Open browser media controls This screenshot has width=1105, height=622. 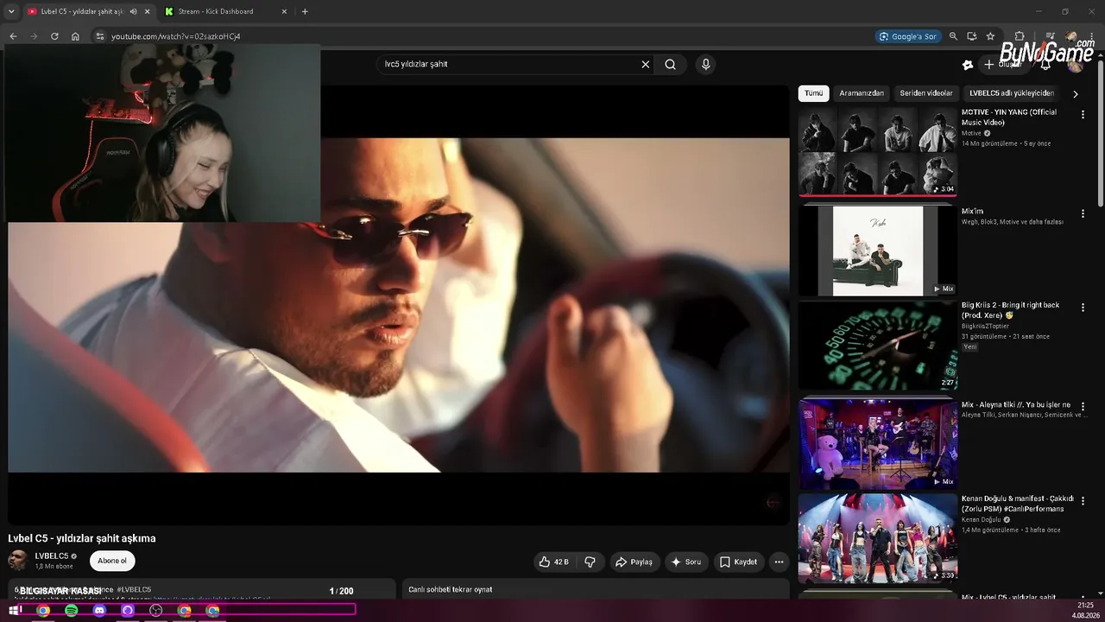coord(1050,36)
